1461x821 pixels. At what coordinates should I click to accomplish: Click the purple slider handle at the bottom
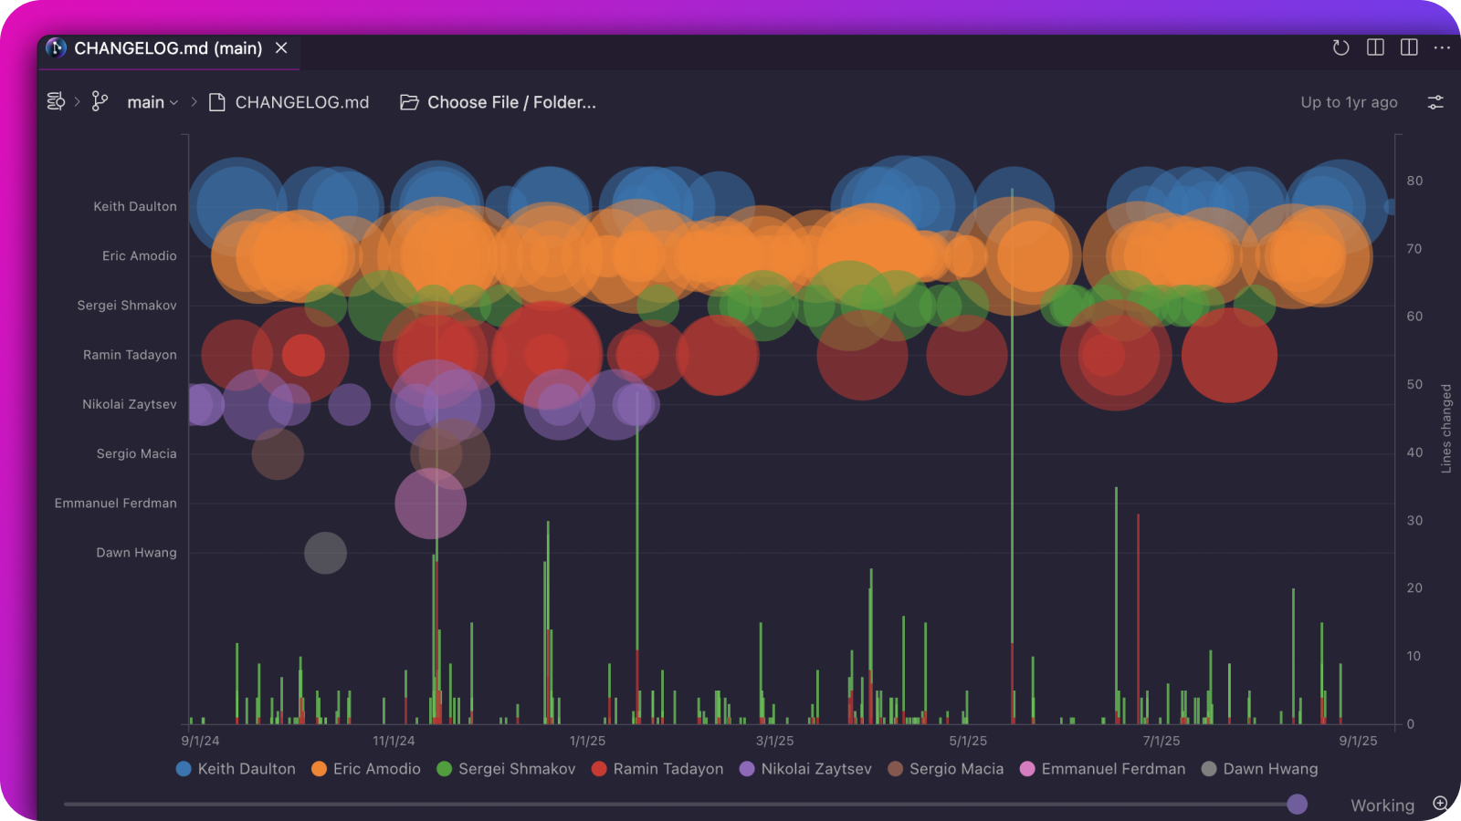(1297, 804)
